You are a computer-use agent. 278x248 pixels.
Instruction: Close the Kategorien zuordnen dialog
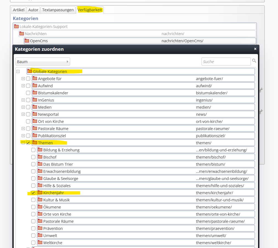[x=255, y=49]
